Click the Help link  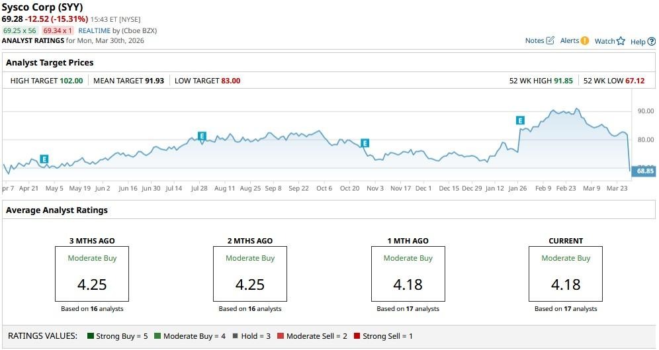pyautogui.click(x=638, y=42)
